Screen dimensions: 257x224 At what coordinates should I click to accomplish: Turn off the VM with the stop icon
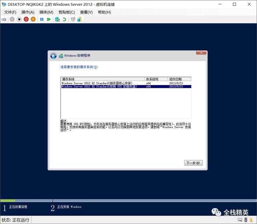[19, 19]
